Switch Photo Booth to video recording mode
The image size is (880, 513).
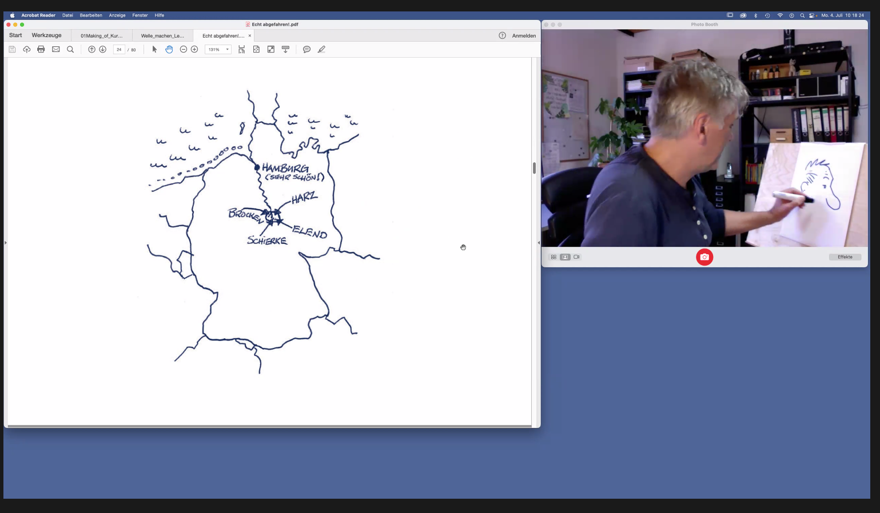click(x=576, y=257)
